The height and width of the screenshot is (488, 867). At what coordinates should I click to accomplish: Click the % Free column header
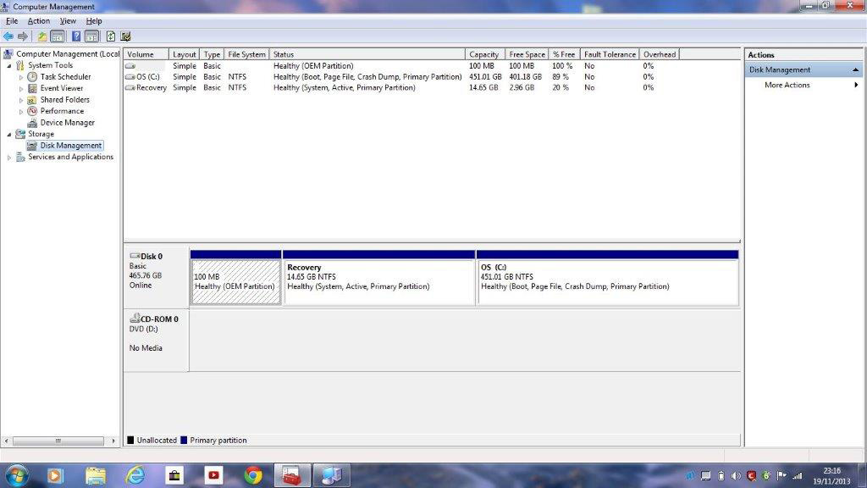click(564, 54)
